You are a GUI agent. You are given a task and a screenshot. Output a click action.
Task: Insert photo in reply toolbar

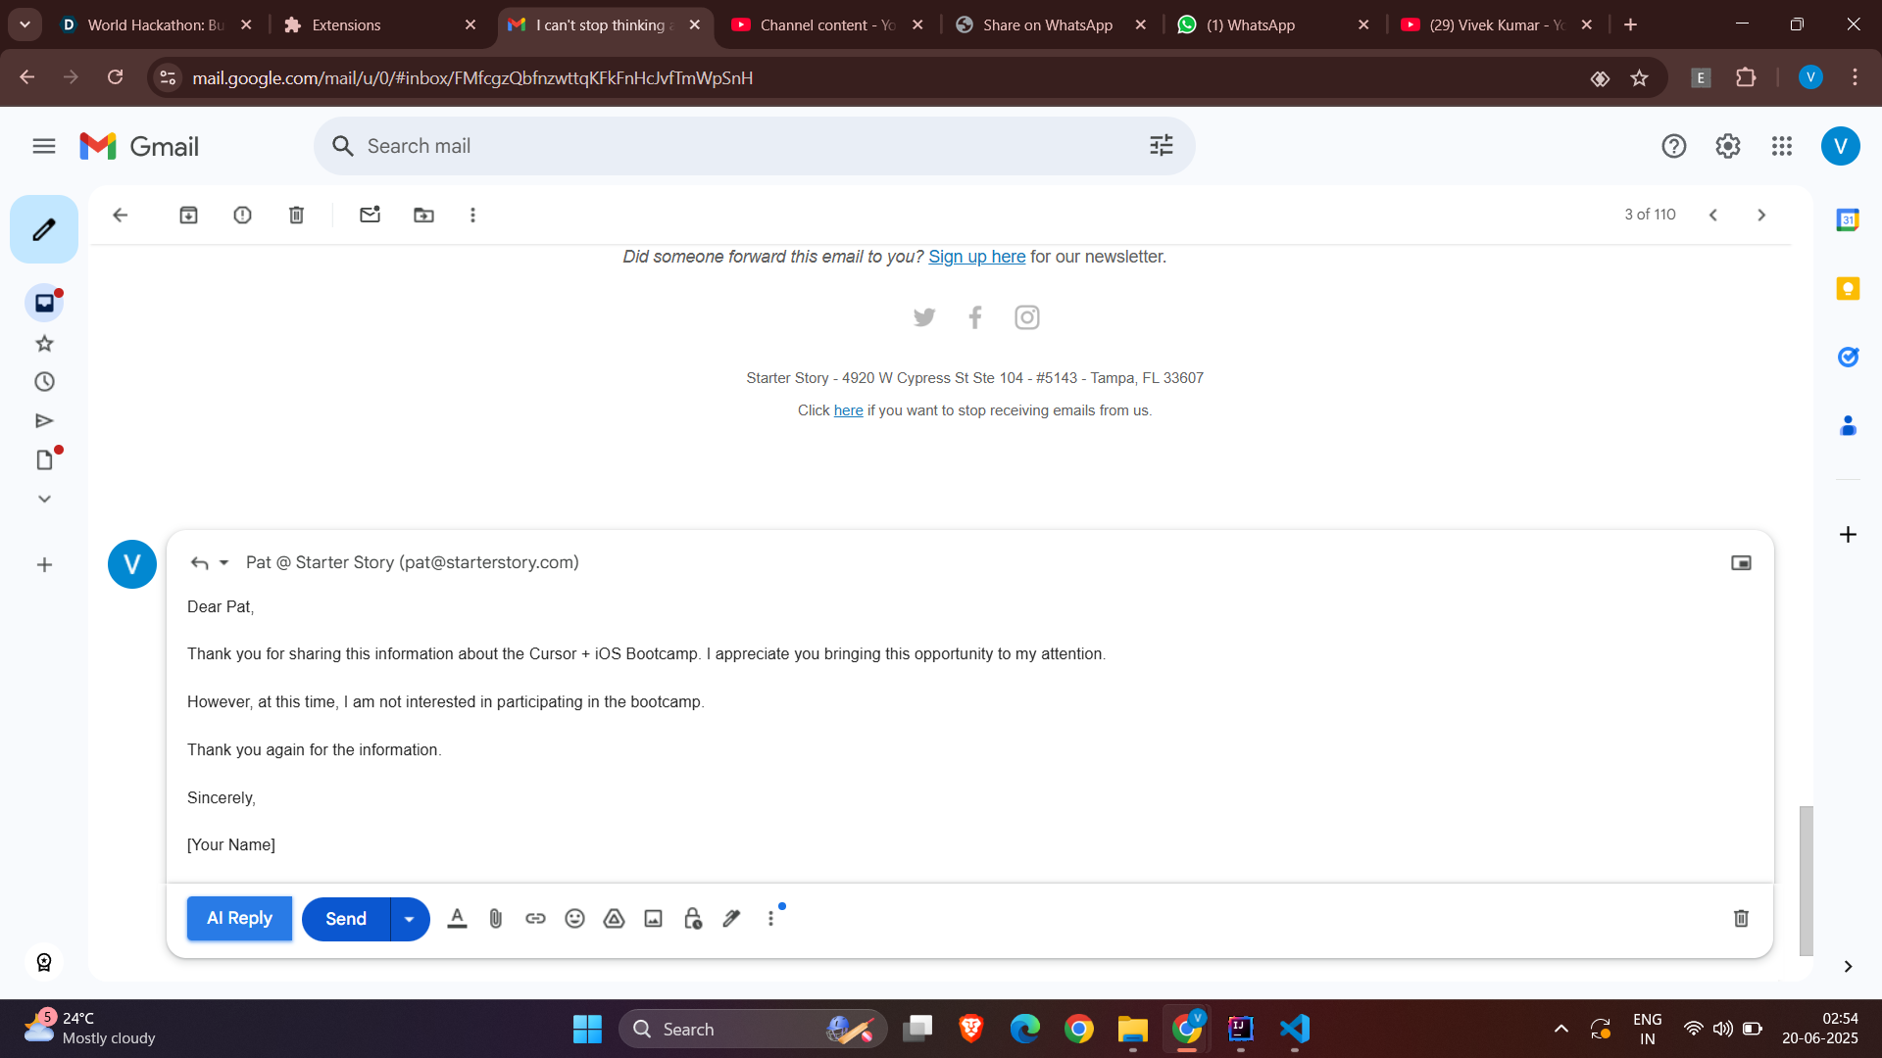[653, 919]
